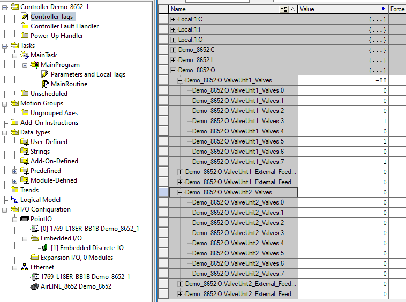Expand the Local:1:C tag
This screenshot has height=302, width=406.
pyautogui.click(x=173, y=19)
